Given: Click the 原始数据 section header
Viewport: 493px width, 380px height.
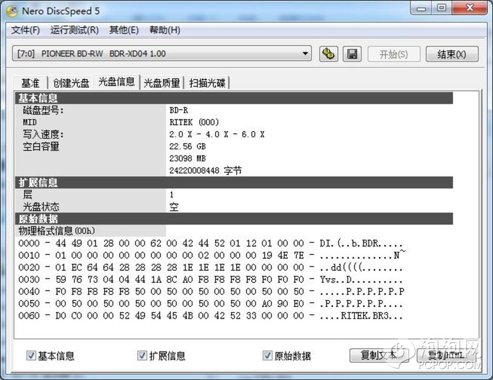Looking at the screenshot, I should pyautogui.click(x=234, y=219).
